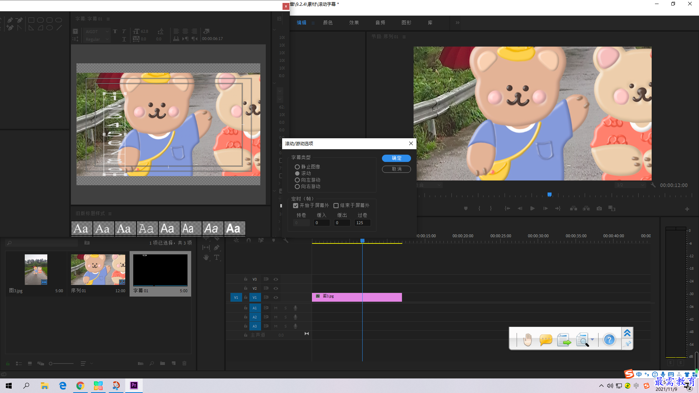
Task: Open 字幕 01 panel menu
Action: click(x=108, y=19)
